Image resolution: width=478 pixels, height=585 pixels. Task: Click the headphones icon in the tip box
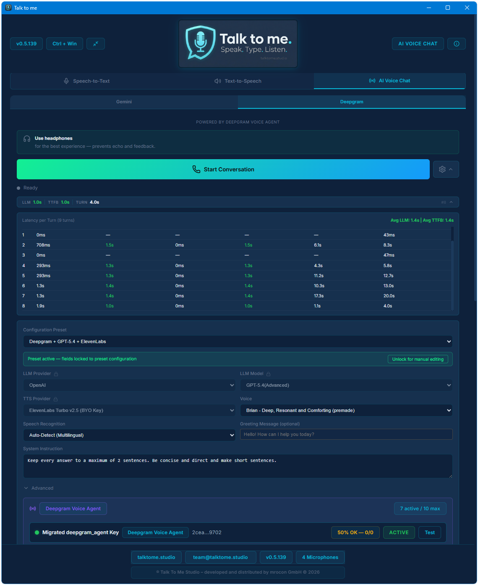click(x=27, y=139)
